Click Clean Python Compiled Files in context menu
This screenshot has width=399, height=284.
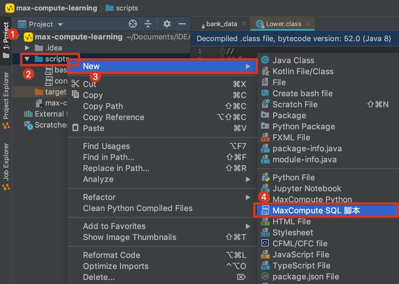coord(137,208)
